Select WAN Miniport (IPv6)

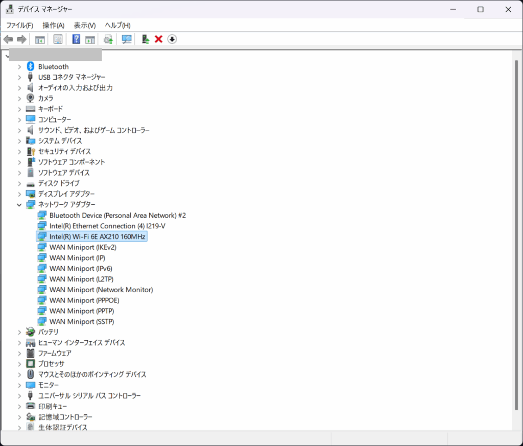coord(80,269)
